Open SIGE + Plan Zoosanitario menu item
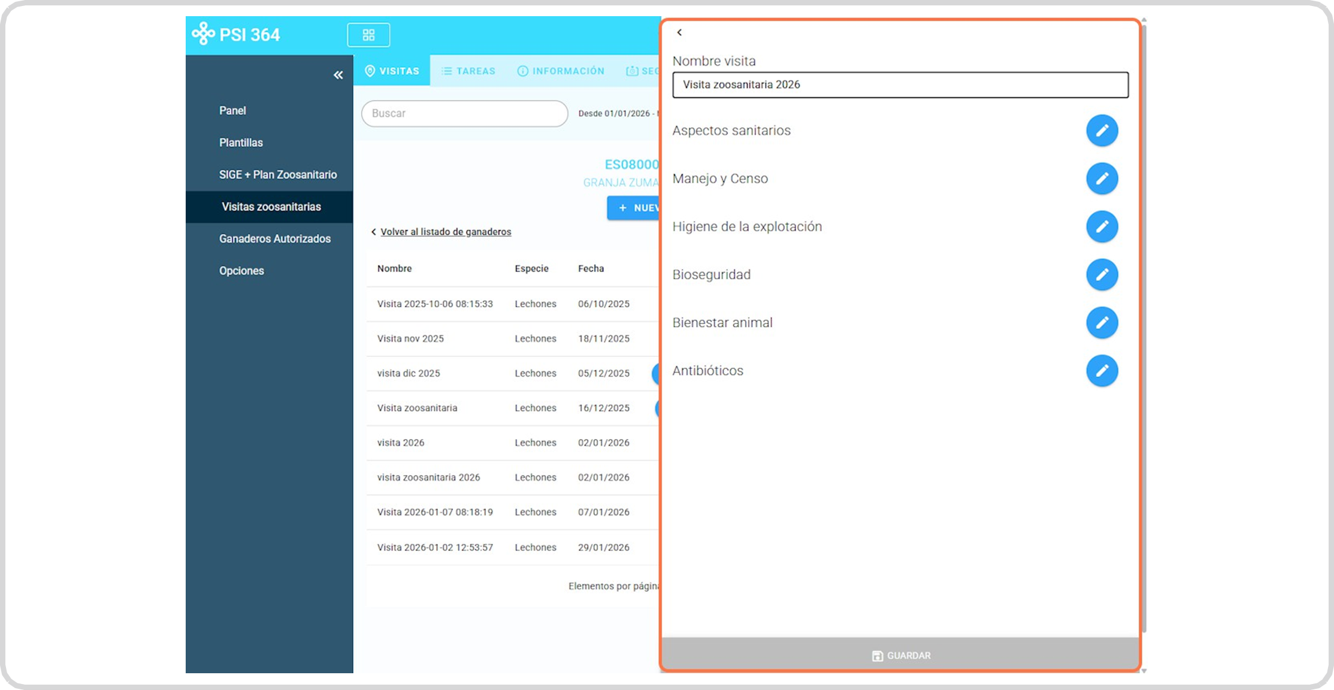Viewport: 1334px width, 690px height. pyautogui.click(x=278, y=174)
